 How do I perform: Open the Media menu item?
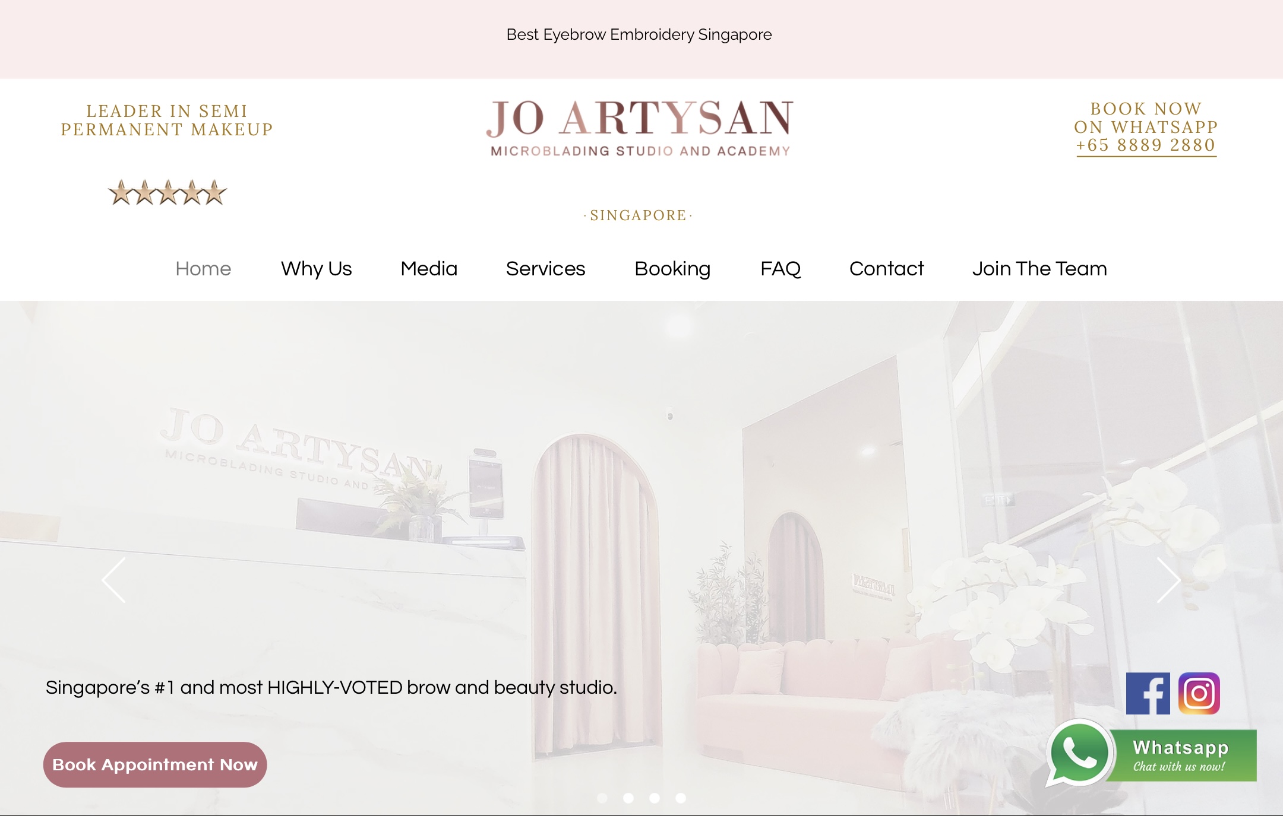[429, 269]
